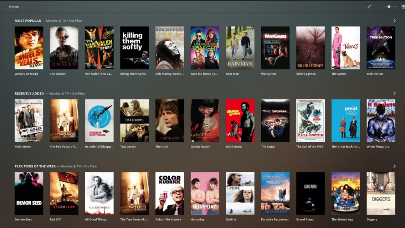Image resolution: width=405 pixels, height=228 pixels.
Task: Click the pencil edit icon in header
Action: (369, 6)
